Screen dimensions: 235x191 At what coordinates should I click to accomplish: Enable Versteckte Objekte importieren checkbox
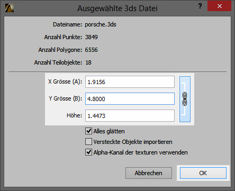88,142
